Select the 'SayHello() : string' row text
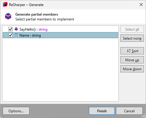Screen dimensions: 146x118 (x=33, y=29)
